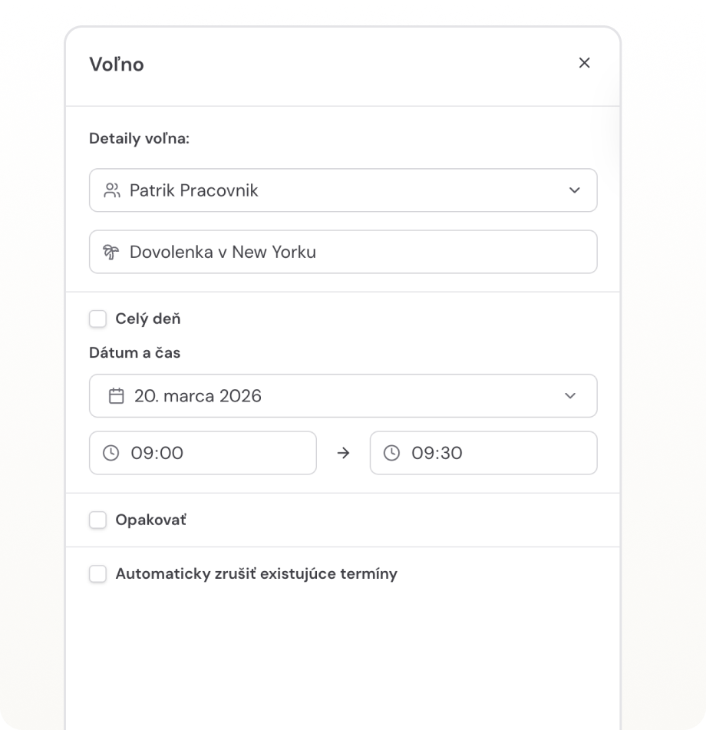Enable Automaticky zrušiť existujúce termíny

97,573
